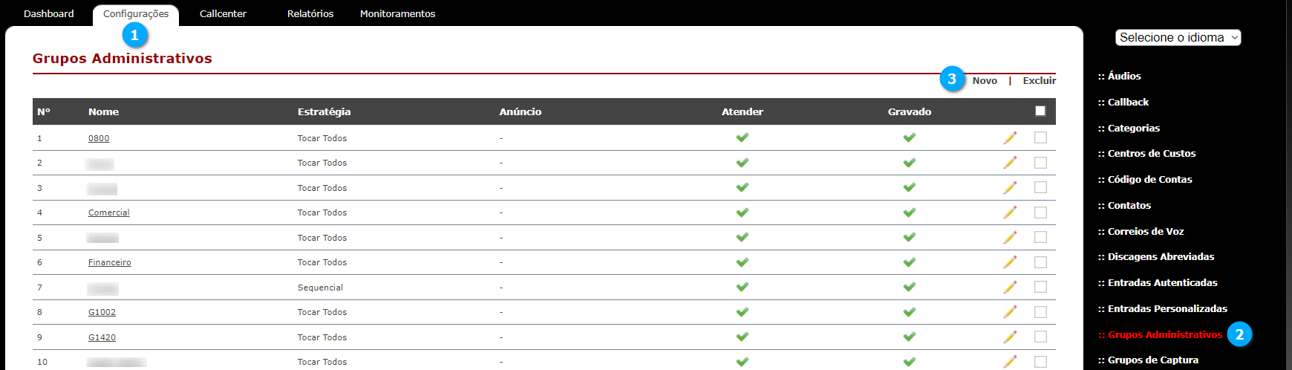Click pencil icon on row 7 Sequencial
Screen dimensions: 1292x370
1010,287
